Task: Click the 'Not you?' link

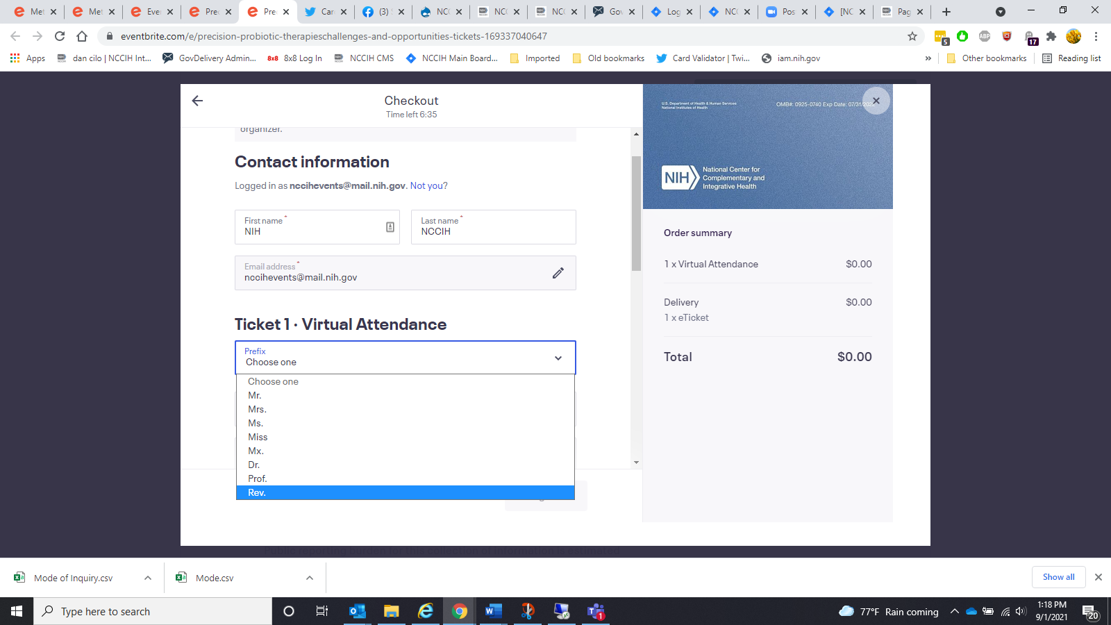Action: [428, 185]
